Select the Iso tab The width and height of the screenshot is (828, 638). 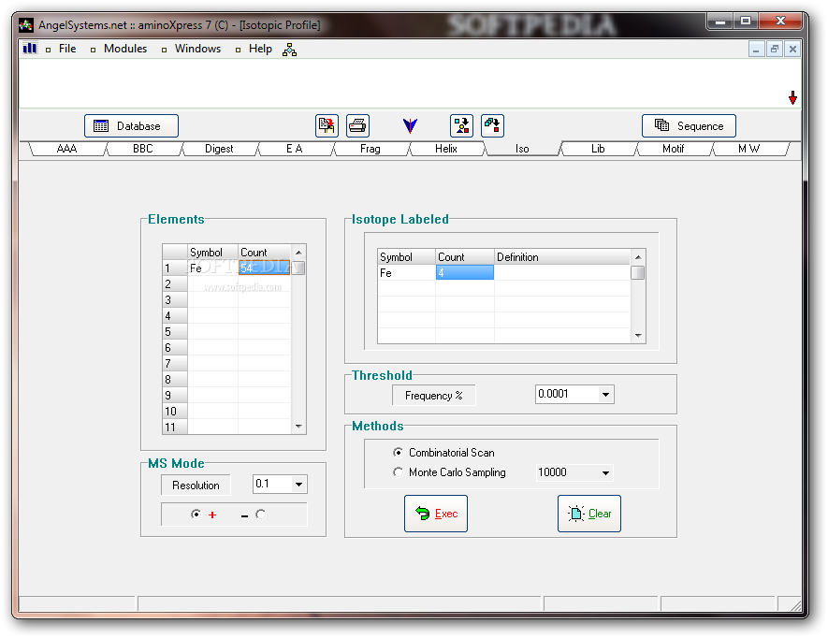tap(522, 149)
